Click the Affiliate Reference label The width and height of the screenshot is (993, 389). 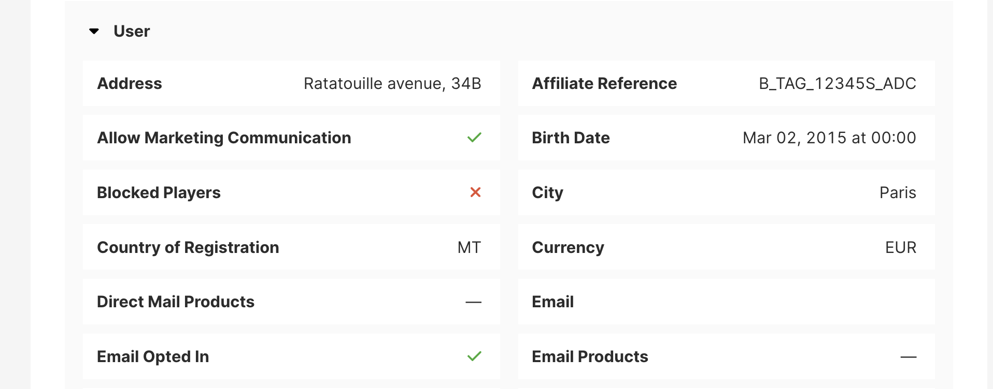point(604,84)
